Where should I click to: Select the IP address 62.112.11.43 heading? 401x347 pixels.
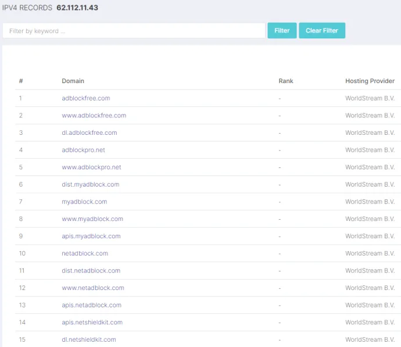[x=77, y=8]
